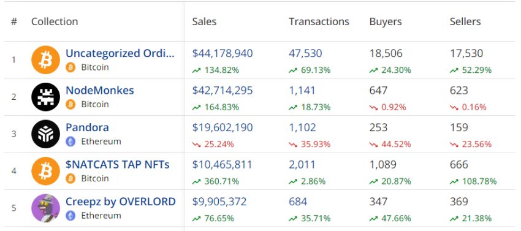Open the Uncategorized Ordi... collection link

point(120,53)
